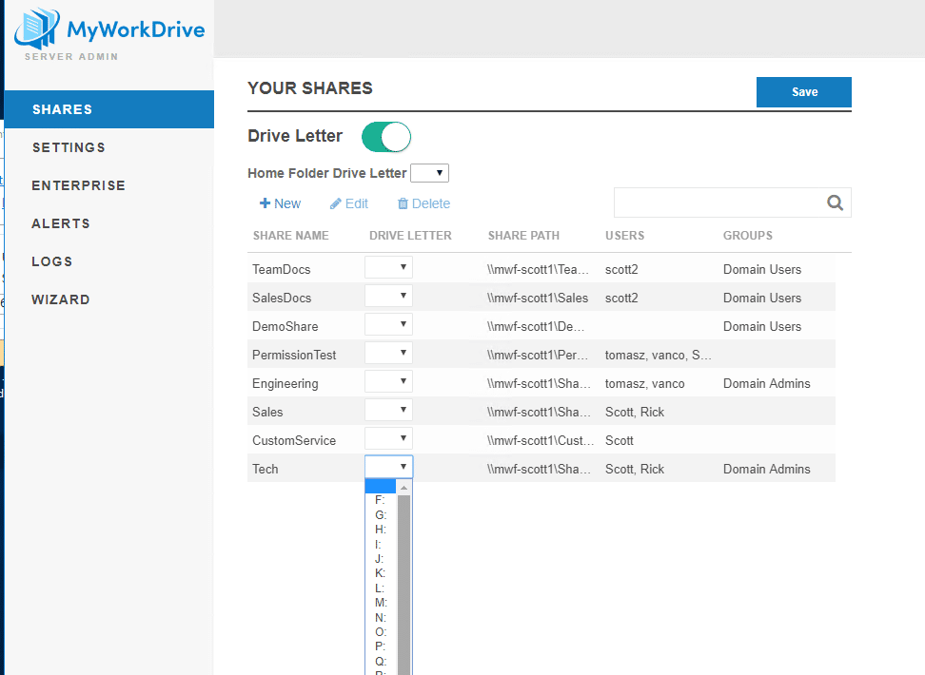Image resolution: width=925 pixels, height=675 pixels.
Task: Choose drive letter H: from the list
Action: pyautogui.click(x=381, y=530)
